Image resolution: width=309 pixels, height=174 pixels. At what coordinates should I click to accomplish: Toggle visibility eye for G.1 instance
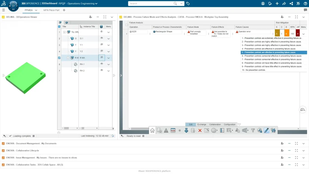point(102,38)
